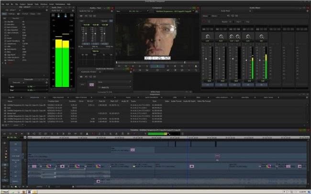Switch to the quick transitions bin tab
The height and width of the screenshot is (194, 311).
151,97
